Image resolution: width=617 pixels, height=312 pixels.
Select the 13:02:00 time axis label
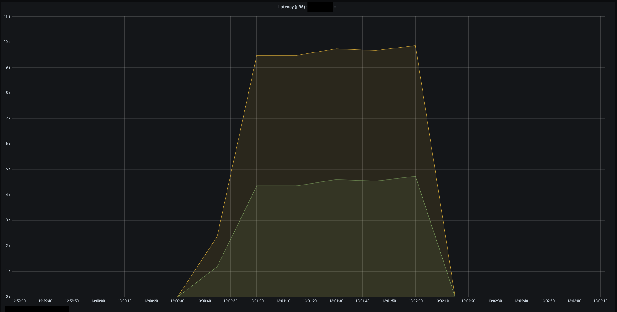point(415,301)
